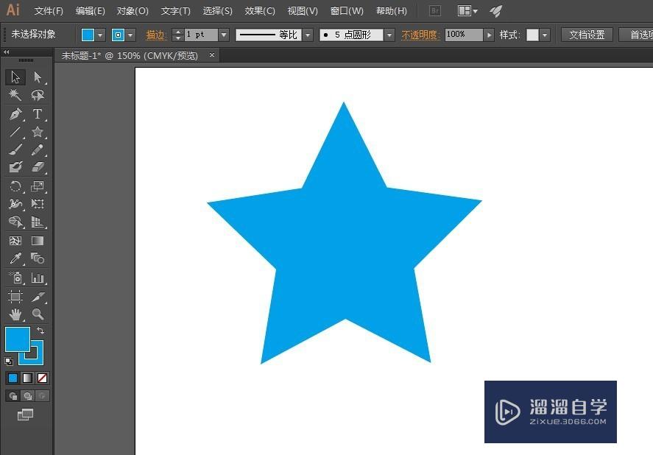Click the rocket GPU performance icon
653x455 pixels.
pos(495,11)
